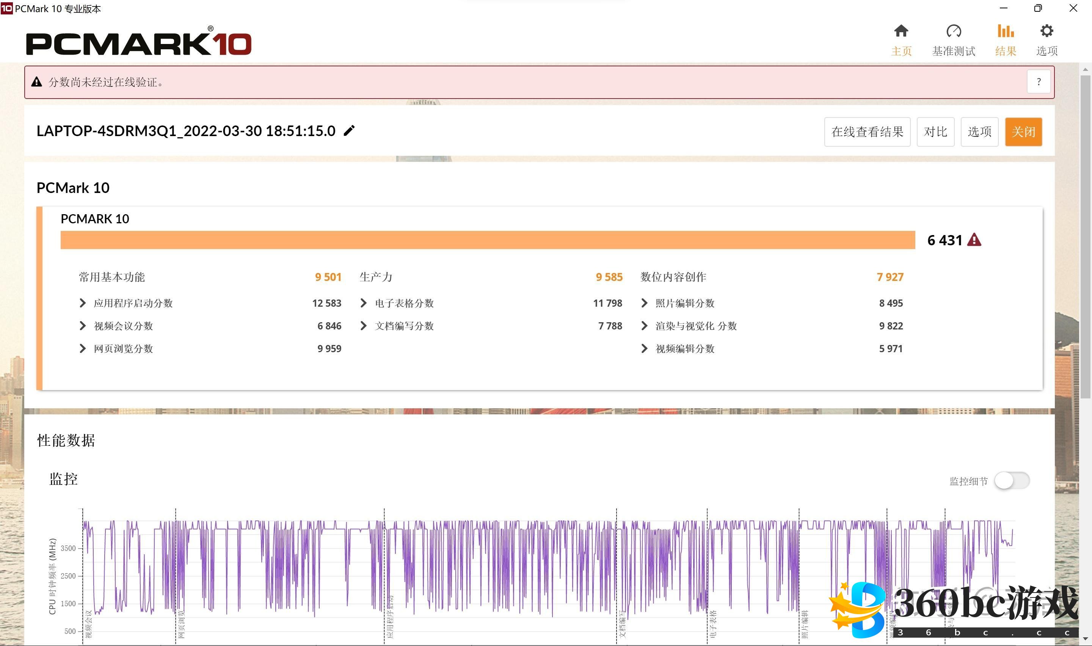Expand 照片编辑分数 row
Viewport: 1092px width, 646px height.
coord(645,303)
